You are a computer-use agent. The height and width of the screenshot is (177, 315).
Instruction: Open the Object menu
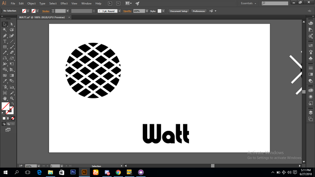point(31,3)
